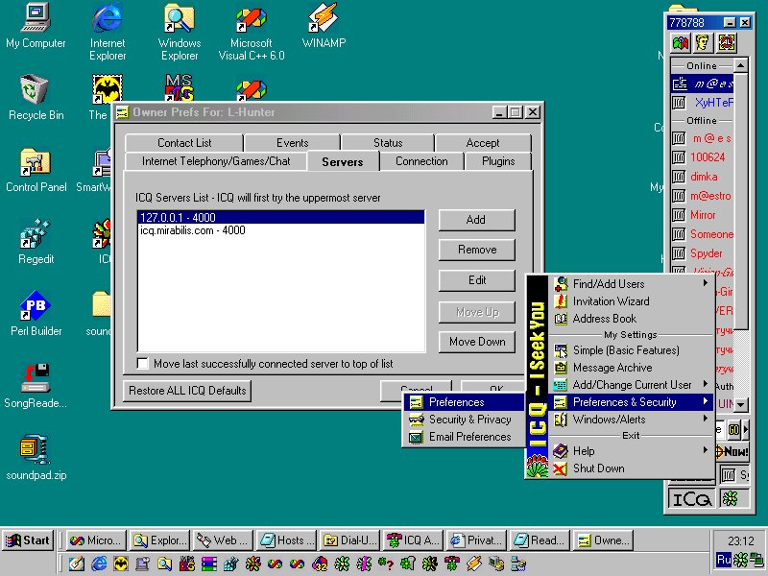Choose Security & Privacy in the submenu

464,420
